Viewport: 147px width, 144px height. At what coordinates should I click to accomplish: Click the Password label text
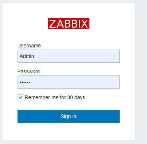pyautogui.click(x=28, y=71)
